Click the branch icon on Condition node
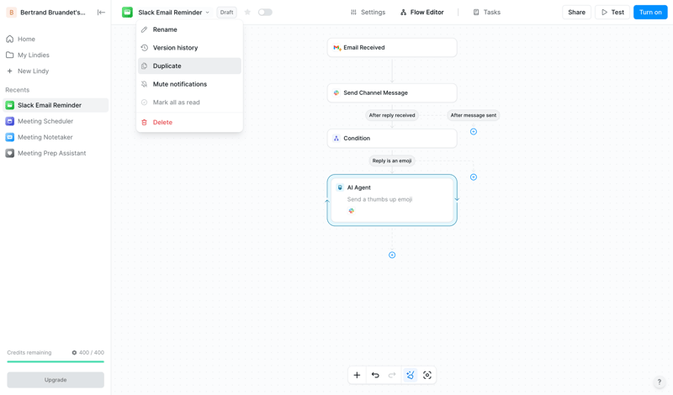 pyautogui.click(x=336, y=139)
